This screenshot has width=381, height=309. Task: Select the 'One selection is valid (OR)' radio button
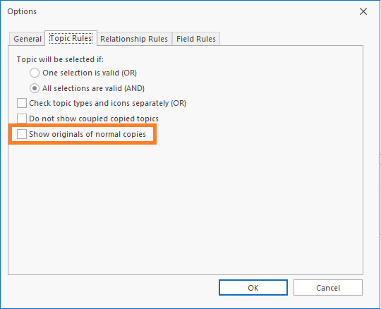coord(35,73)
